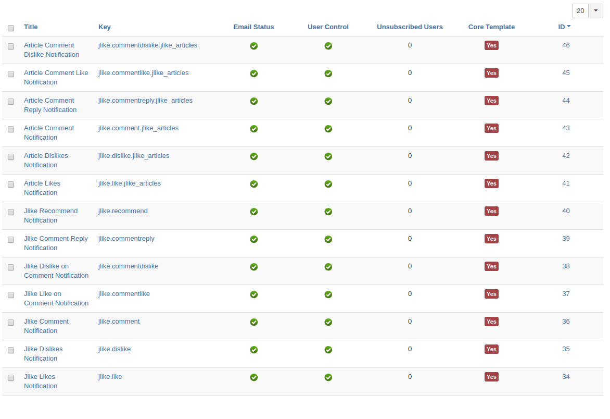Select checkbox for Article Comment Reply Notification
The image size is (610, 419).
pos(11,102)
